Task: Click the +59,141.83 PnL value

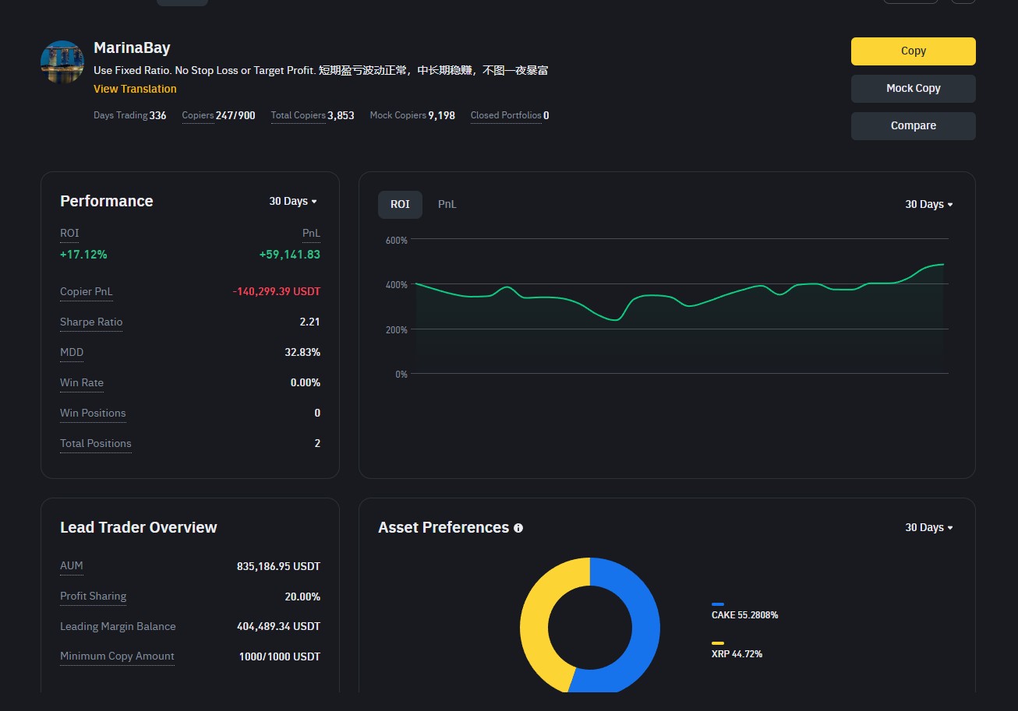Action: 290,255
